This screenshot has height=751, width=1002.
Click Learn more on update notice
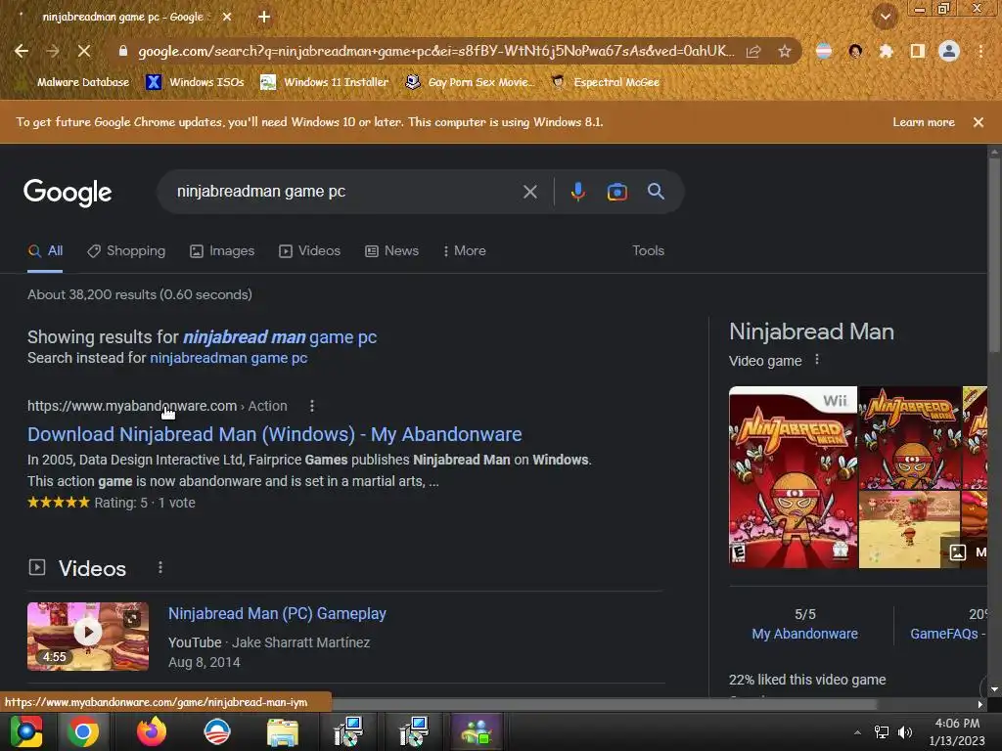[x=924, y=122]
